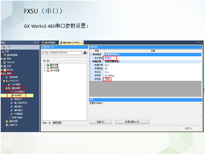Click the 模块配置图 icon in navigation tree
The image size is (205, 154).
[5, 55]
